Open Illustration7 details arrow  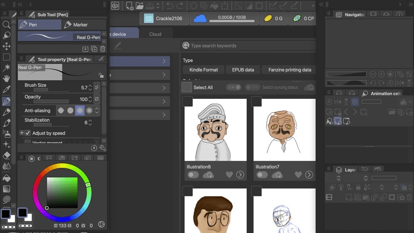[x=309, y=175]
